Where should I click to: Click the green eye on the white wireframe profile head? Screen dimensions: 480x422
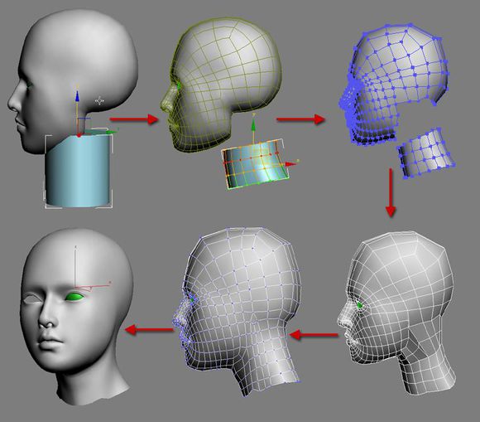click(360, 305)
